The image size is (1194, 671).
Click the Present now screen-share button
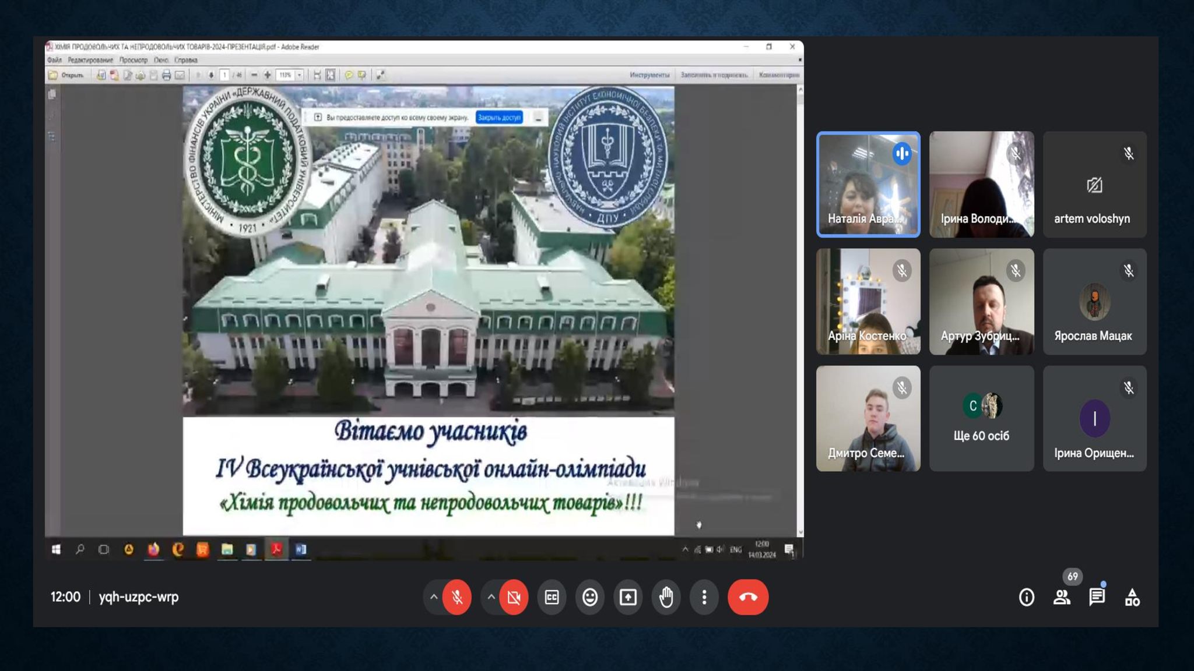628,597
